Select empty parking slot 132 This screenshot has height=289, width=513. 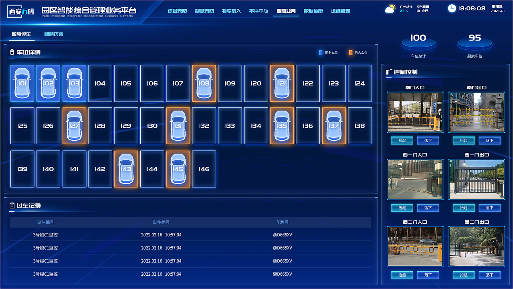coord(204,126)
